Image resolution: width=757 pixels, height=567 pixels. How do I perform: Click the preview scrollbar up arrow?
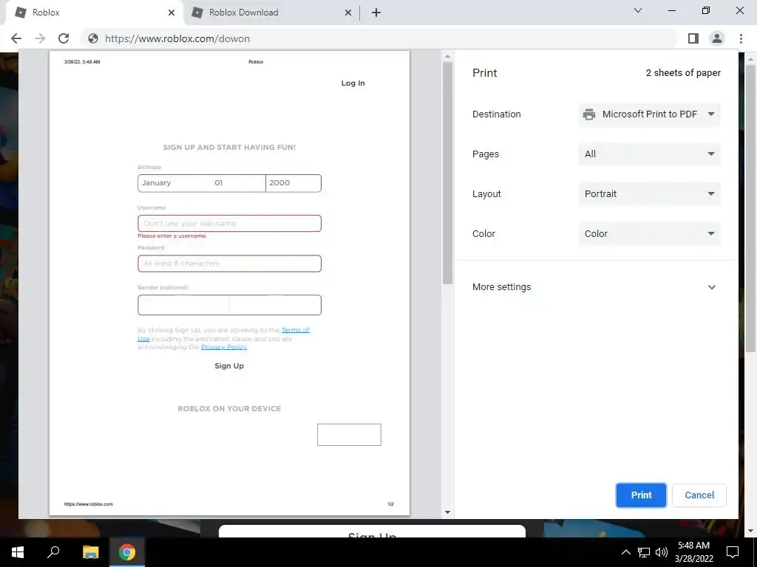pos(447,56)
